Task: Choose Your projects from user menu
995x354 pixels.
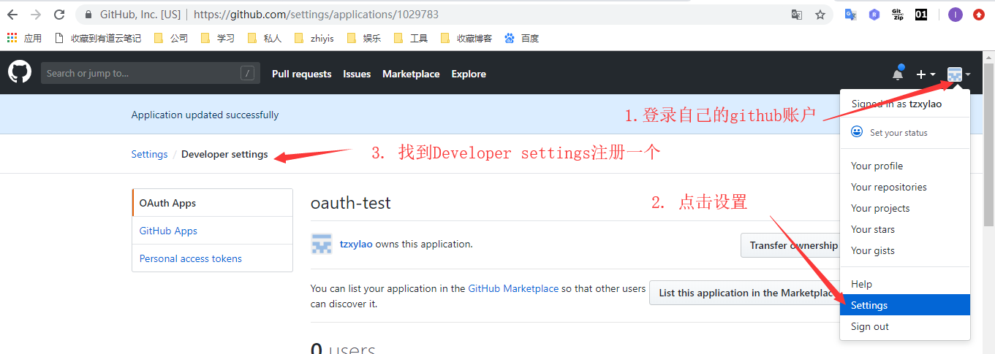Action: point(905,208)
